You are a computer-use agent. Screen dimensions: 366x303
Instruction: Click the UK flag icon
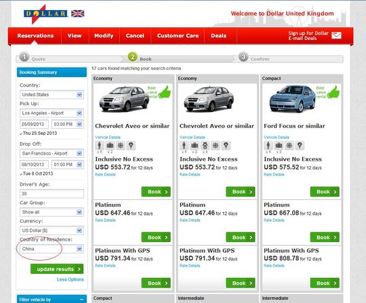[x=78, y=14]
